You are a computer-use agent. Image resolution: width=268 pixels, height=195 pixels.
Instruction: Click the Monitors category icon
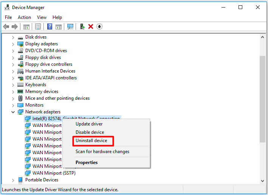point(20,105)
